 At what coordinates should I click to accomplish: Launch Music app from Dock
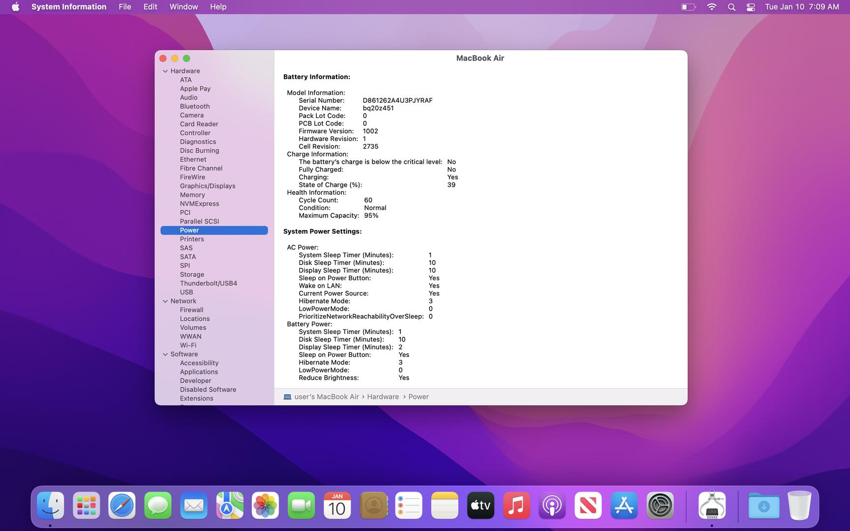[516, 505]
